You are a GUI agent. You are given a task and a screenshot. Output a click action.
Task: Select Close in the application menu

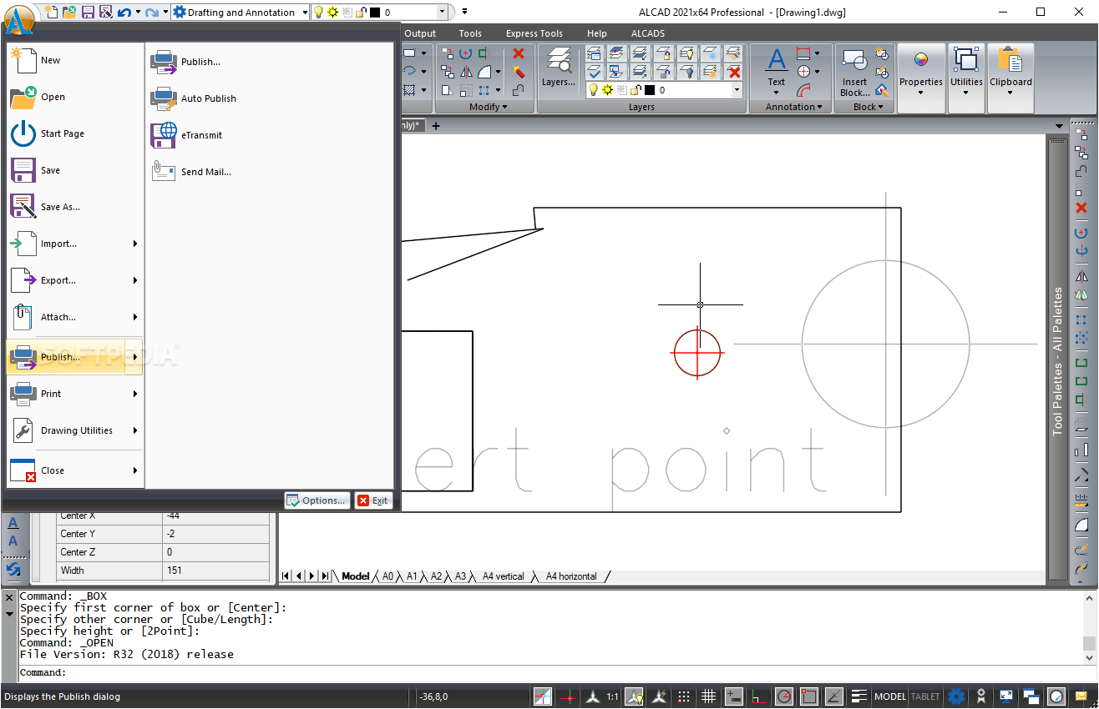pyautogui.click(x=74, y=470)
